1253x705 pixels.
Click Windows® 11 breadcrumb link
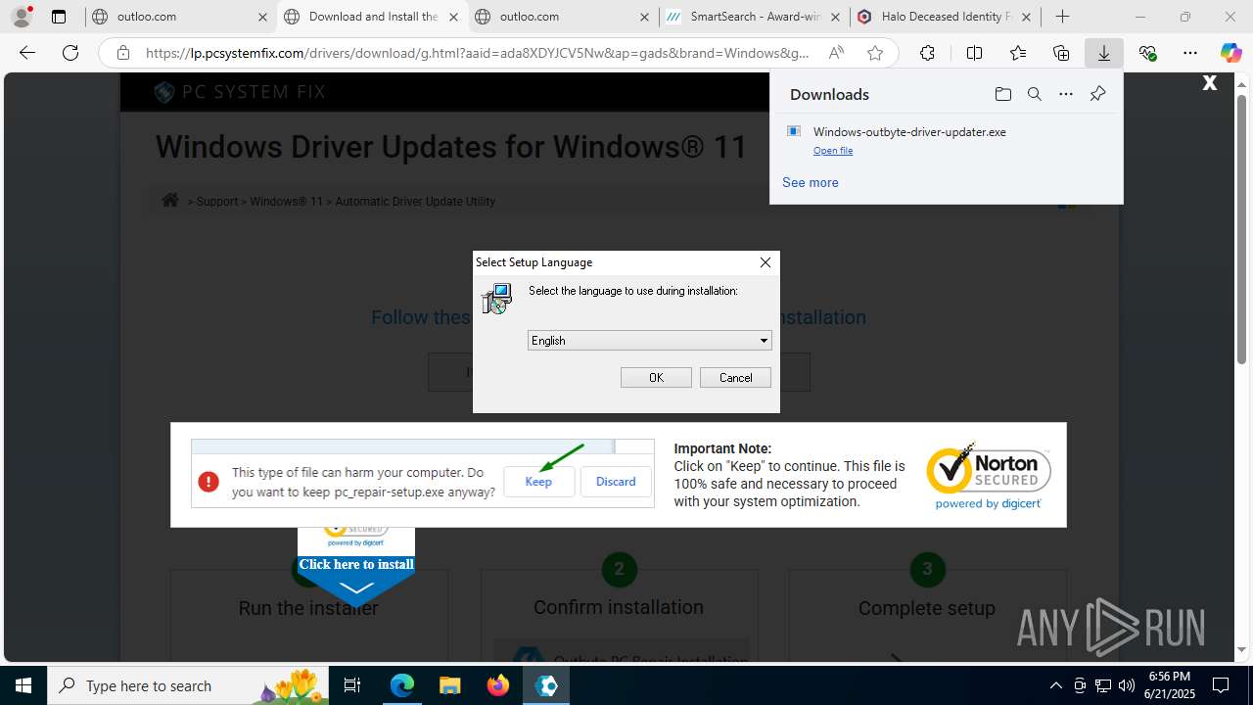[286, 202]
